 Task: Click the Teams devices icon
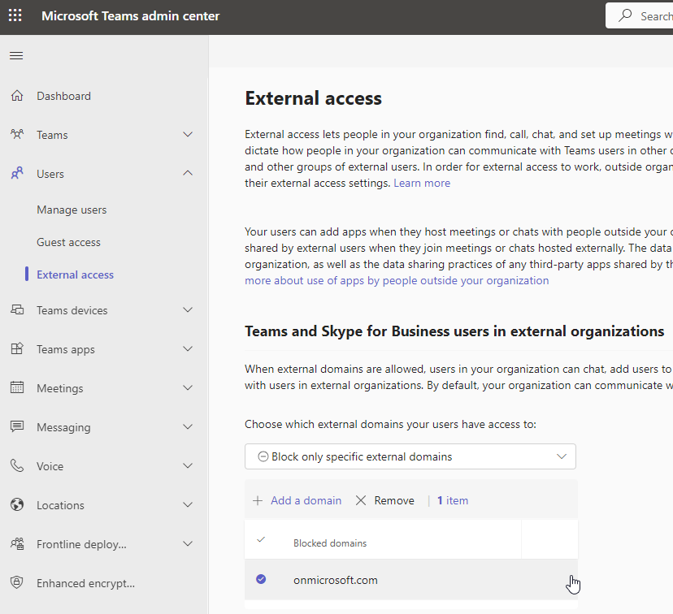pos(17,310)
